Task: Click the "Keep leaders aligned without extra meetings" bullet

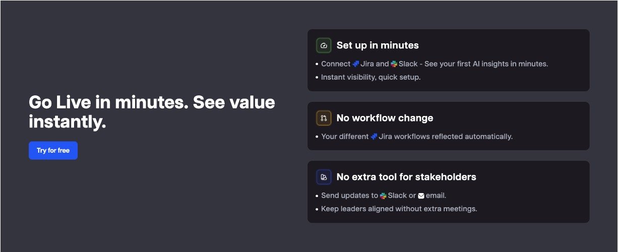Action: coord(399,209)
